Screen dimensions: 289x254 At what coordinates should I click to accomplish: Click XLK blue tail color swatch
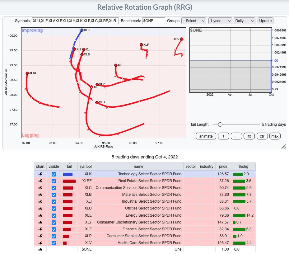[x=68, y=174]
